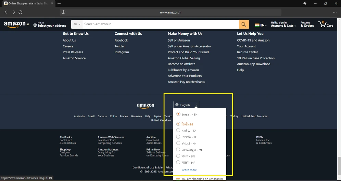The width and height of the screenshot is (341, 181).
Task: Click the browser back arrow
Action: [x=6, y=12]
